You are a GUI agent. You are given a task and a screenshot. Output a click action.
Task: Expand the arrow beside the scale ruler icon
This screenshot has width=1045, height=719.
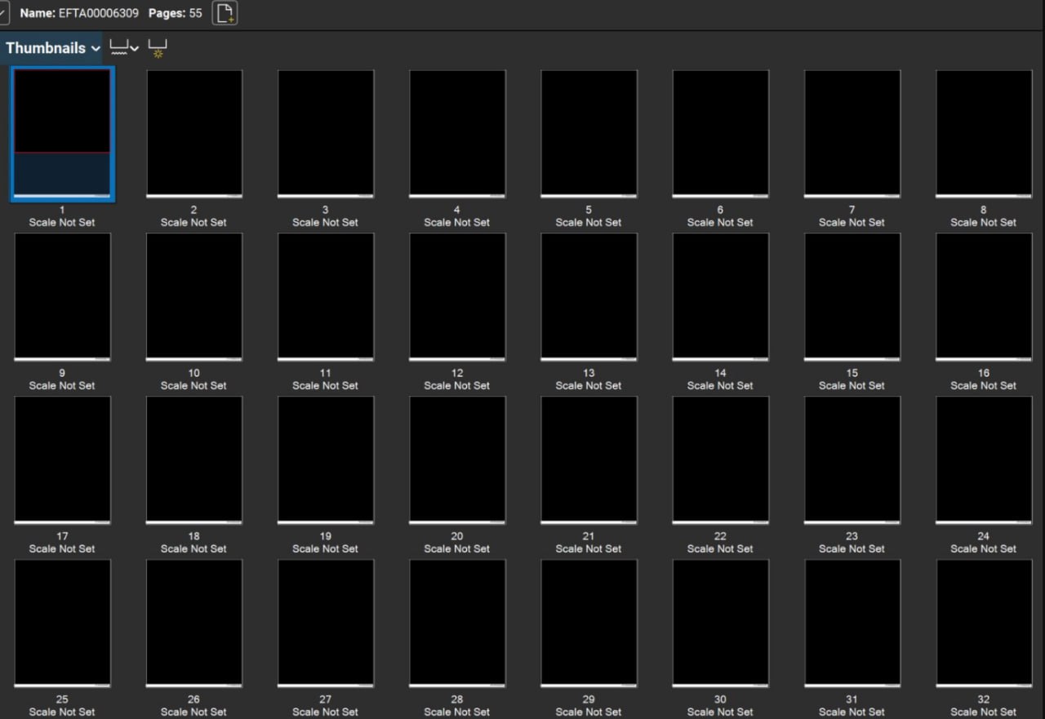click(135, 49)
